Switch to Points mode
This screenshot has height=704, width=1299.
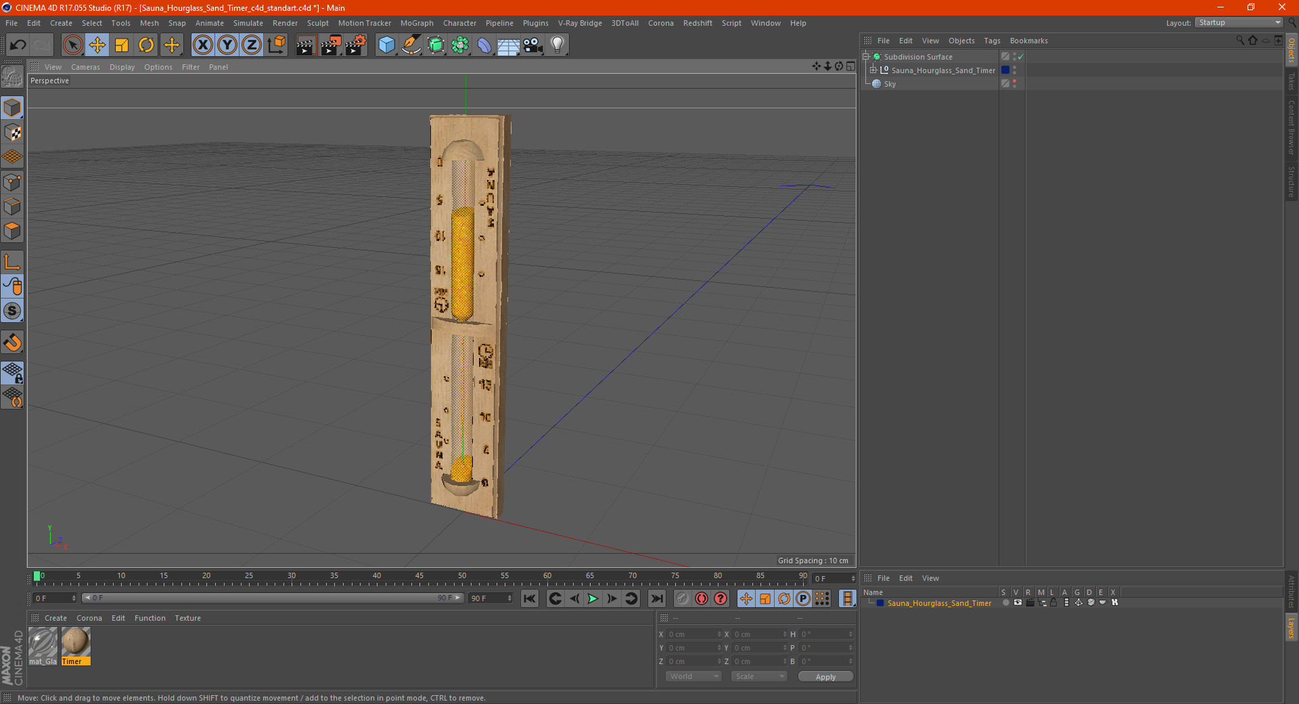13,182
